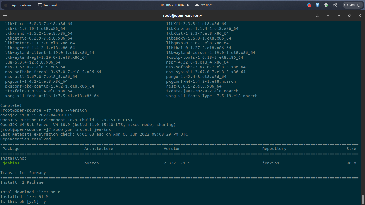Image resolution: width=365 pixels, height=205 pixels.
Task: Click the 'Install 1 Package' line
Action: 22,182
